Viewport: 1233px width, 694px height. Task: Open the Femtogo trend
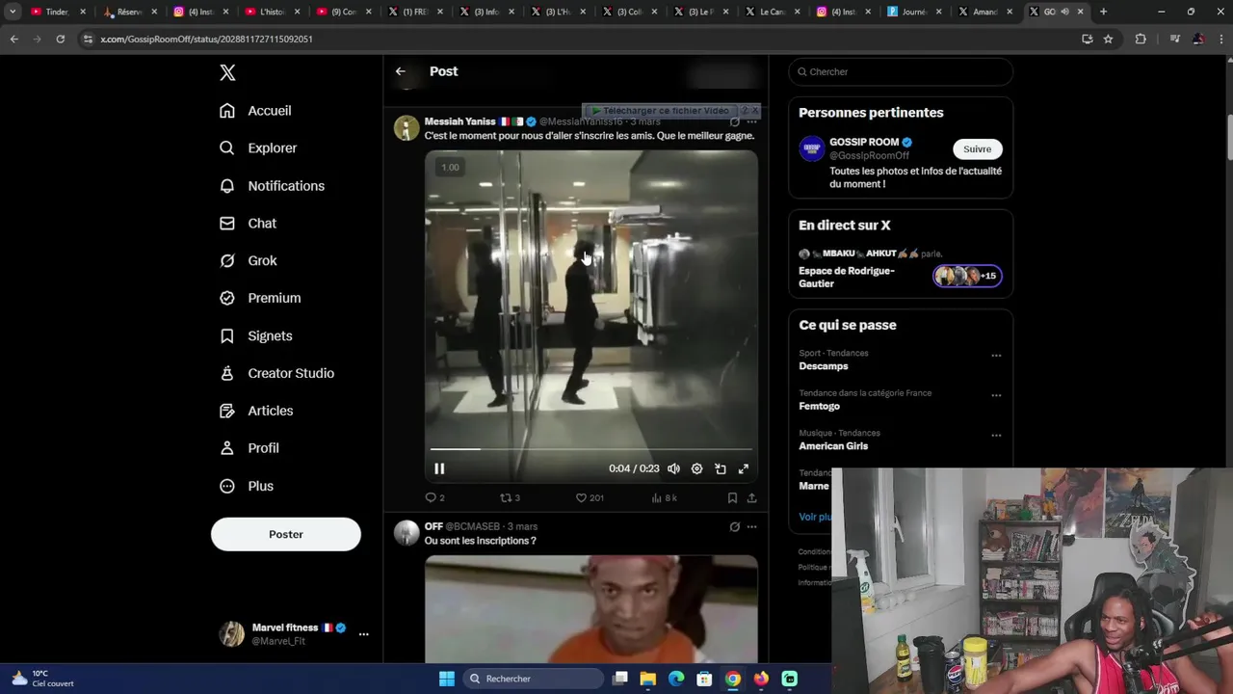coord(820,407)
